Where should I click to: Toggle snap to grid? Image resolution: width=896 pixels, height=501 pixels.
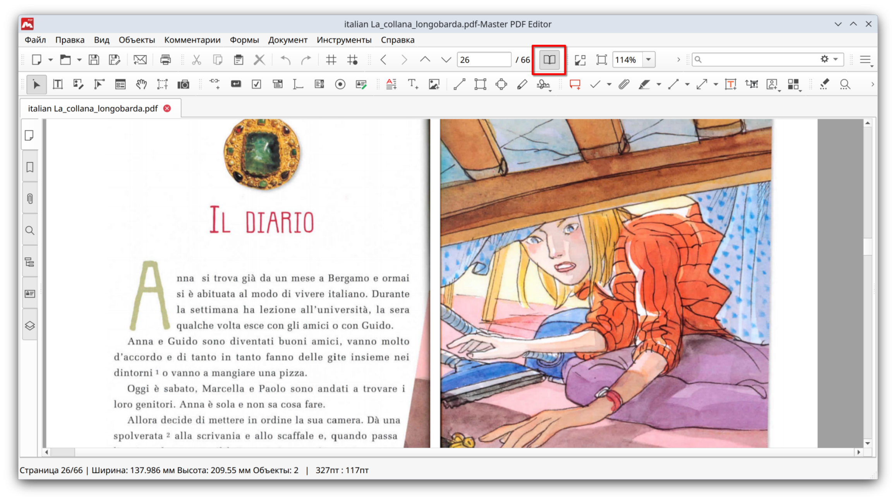pyautogui.click(x=352, y=60)
